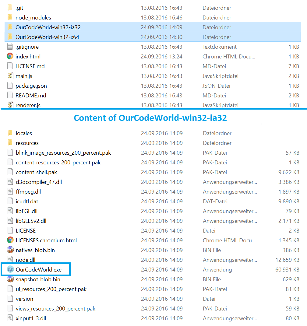Click the OurCodeWorld.exe Electron application icon
This screenshot has width=307, height=326.
10,270
